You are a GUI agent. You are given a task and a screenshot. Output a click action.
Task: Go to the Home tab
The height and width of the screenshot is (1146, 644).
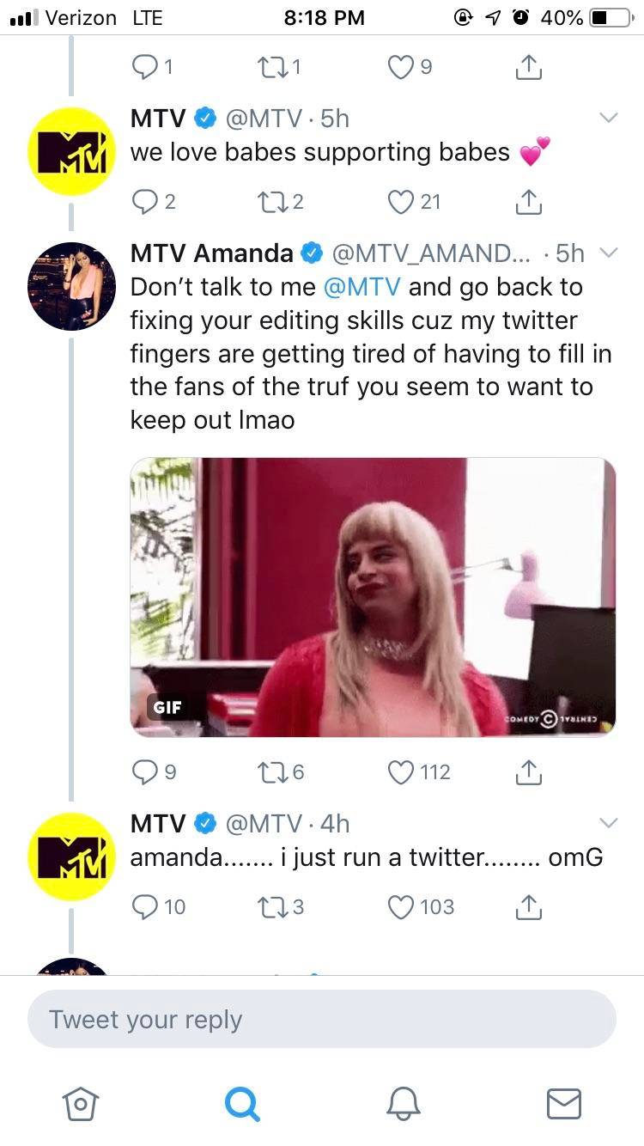pos(79,1102)
